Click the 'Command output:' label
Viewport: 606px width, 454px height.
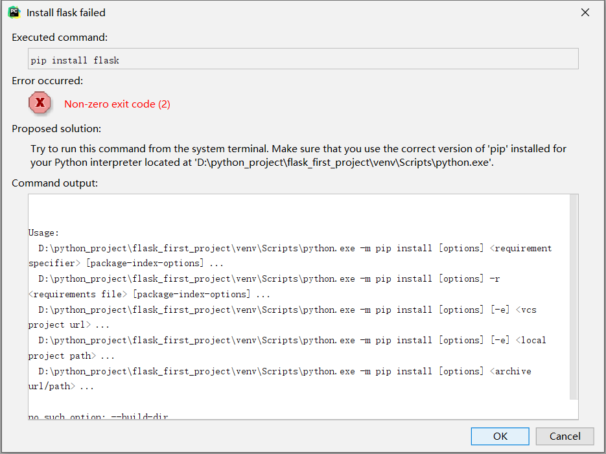(55, 183)
